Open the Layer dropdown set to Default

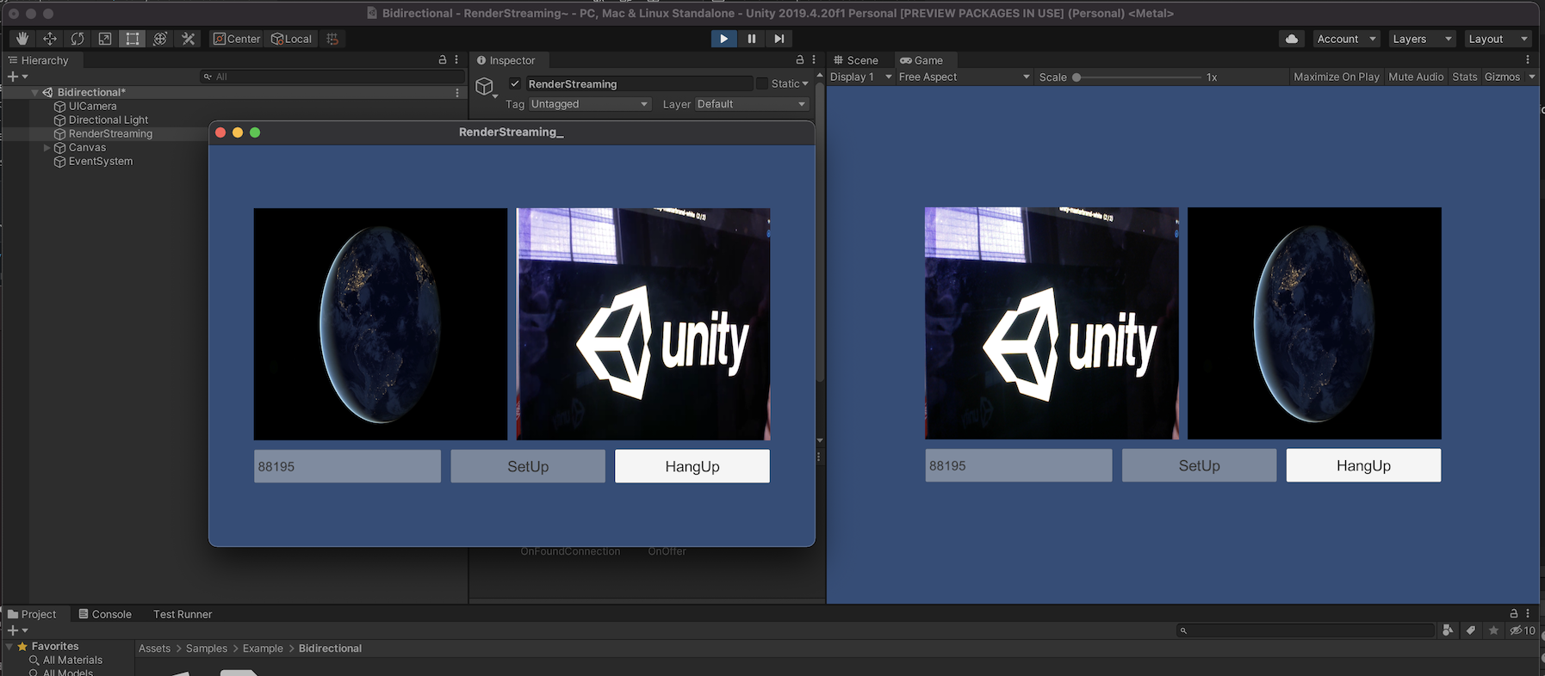click(751, 104)
